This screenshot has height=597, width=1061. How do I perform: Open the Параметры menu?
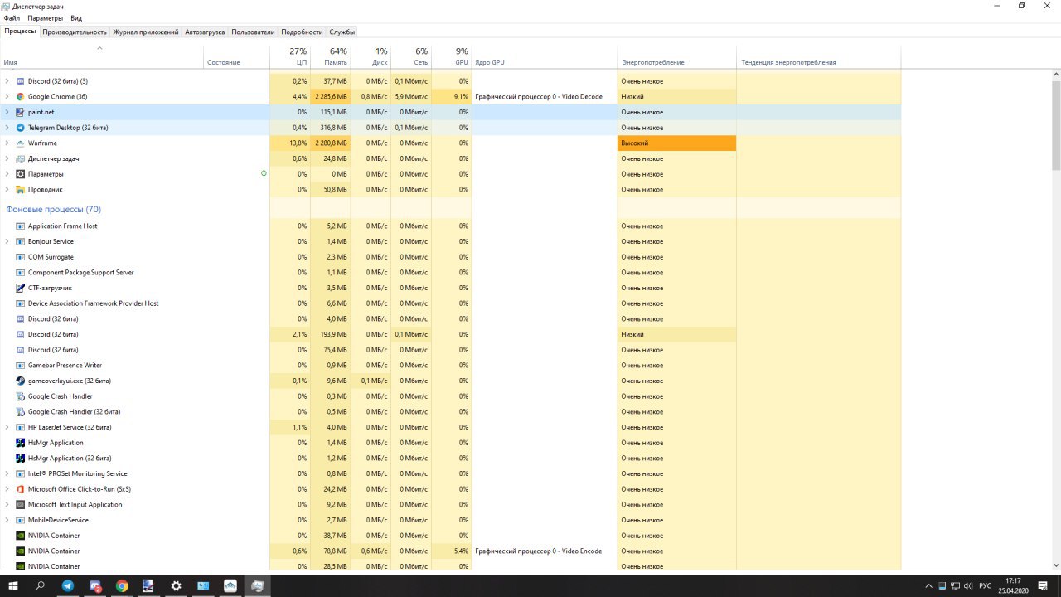[45, 18]
